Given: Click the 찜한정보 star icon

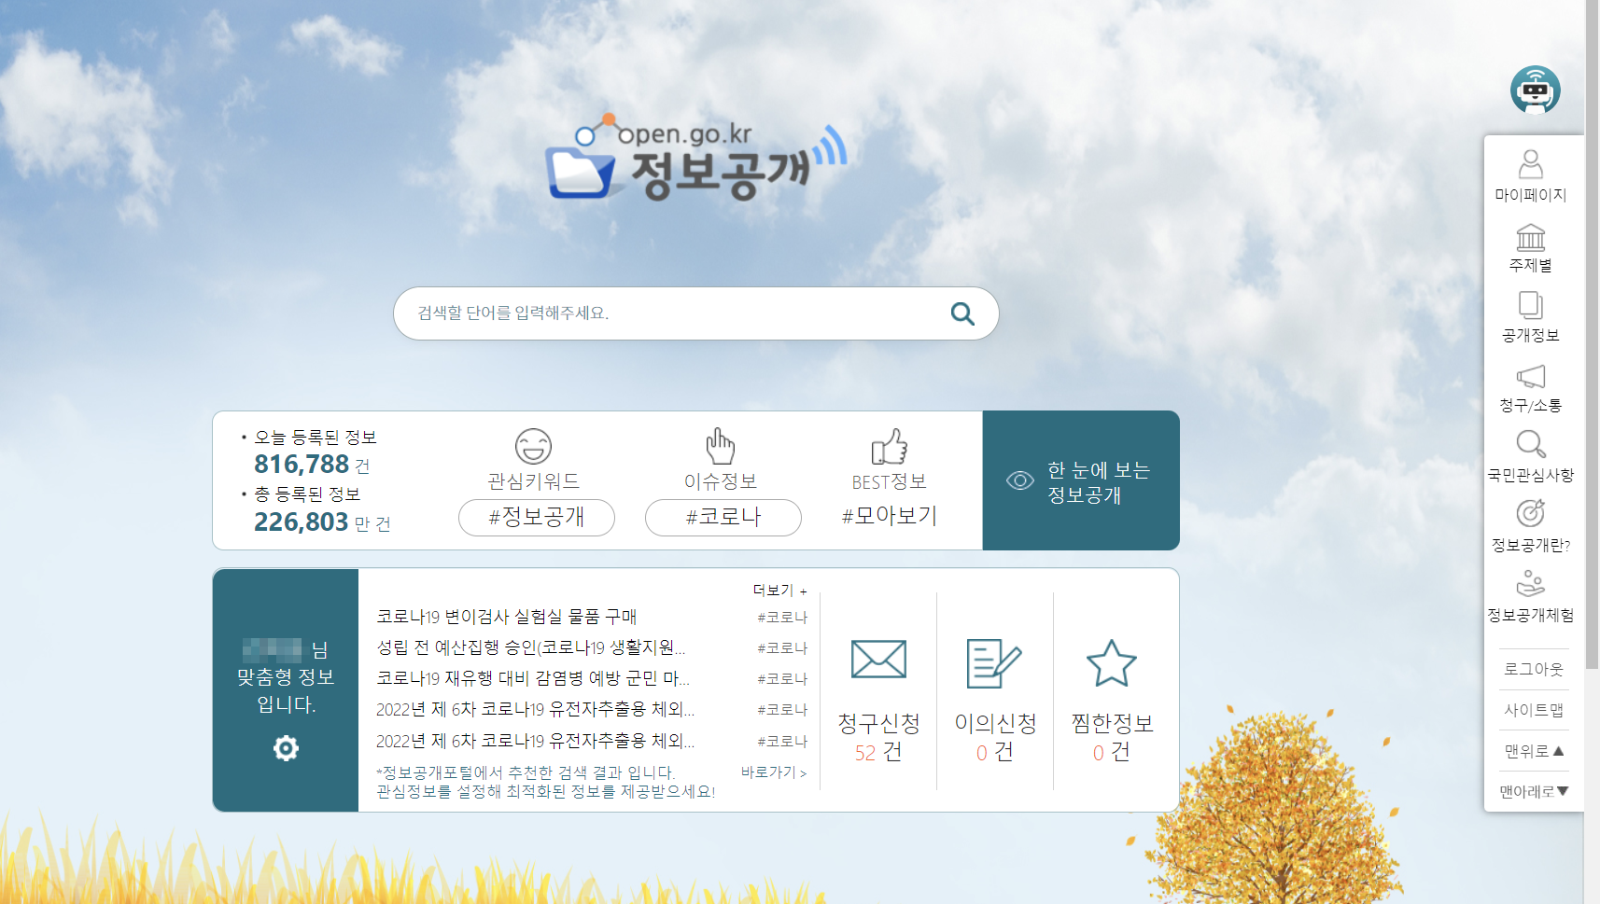Looking at the screenshot, I should click(x=1112, y=663).
